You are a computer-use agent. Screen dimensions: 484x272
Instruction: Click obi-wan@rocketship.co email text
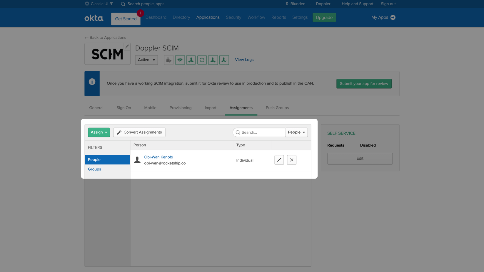(165, 163)
